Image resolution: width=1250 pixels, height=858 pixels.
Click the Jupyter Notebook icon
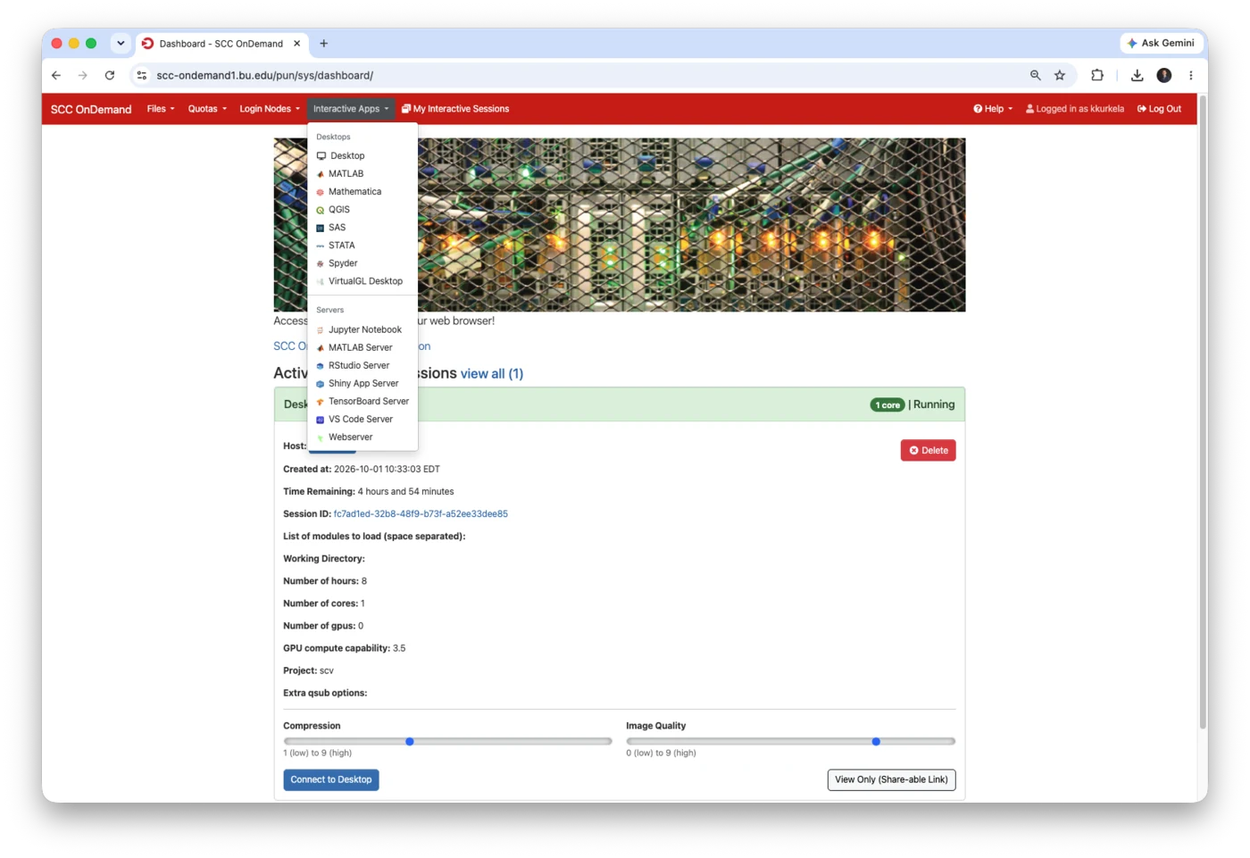click(321, 330)
